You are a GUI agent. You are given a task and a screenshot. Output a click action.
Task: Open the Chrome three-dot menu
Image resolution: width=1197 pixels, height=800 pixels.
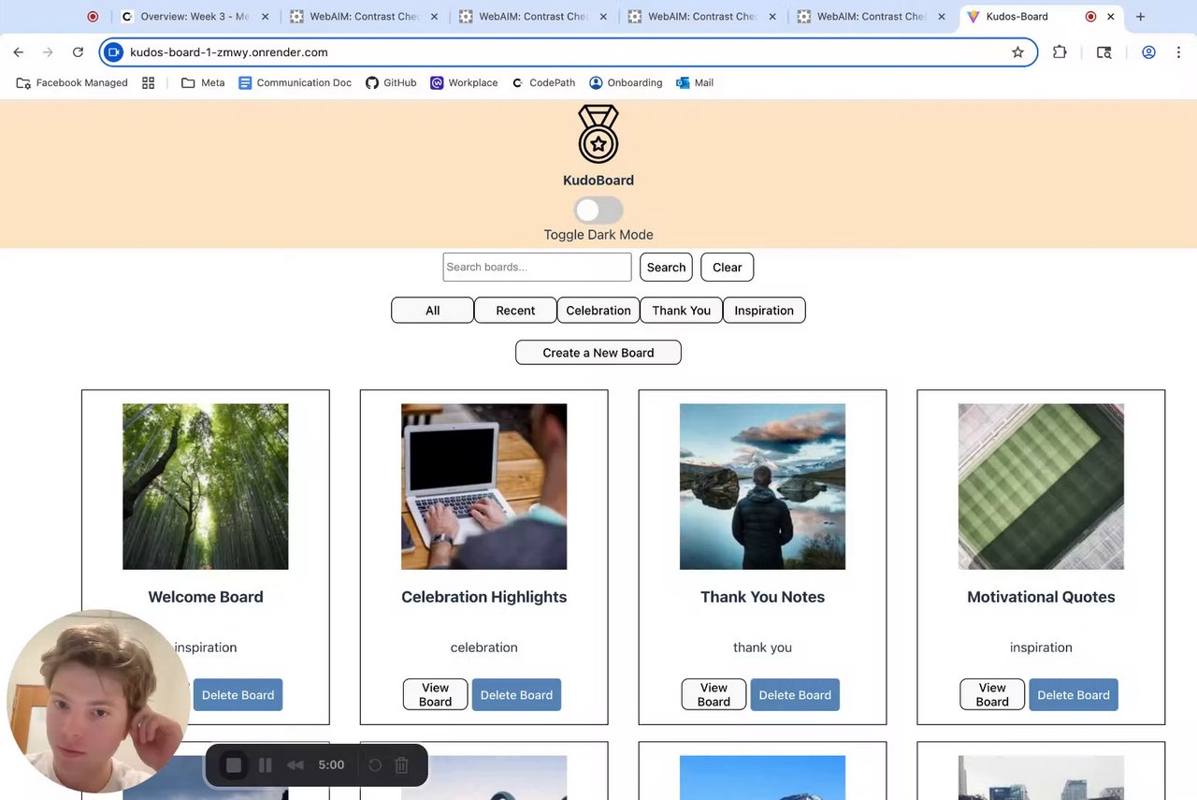point(1178,52)
